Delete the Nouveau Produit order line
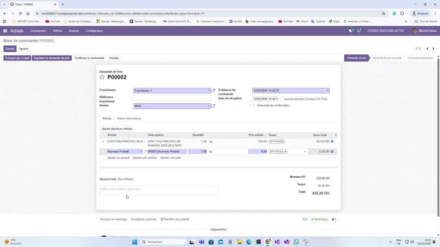The width and height of the screenshot is (440, 247). (332, 151)
